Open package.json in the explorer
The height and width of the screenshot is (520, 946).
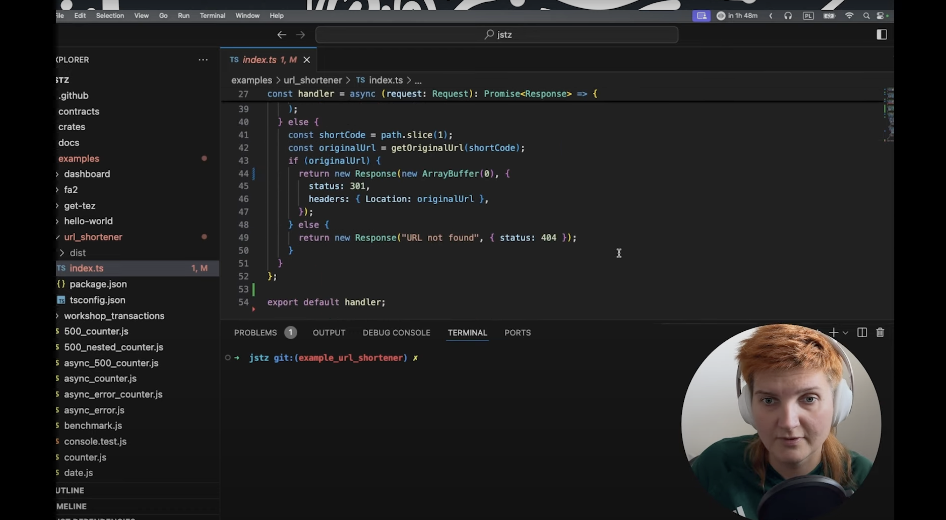[98, 284]
